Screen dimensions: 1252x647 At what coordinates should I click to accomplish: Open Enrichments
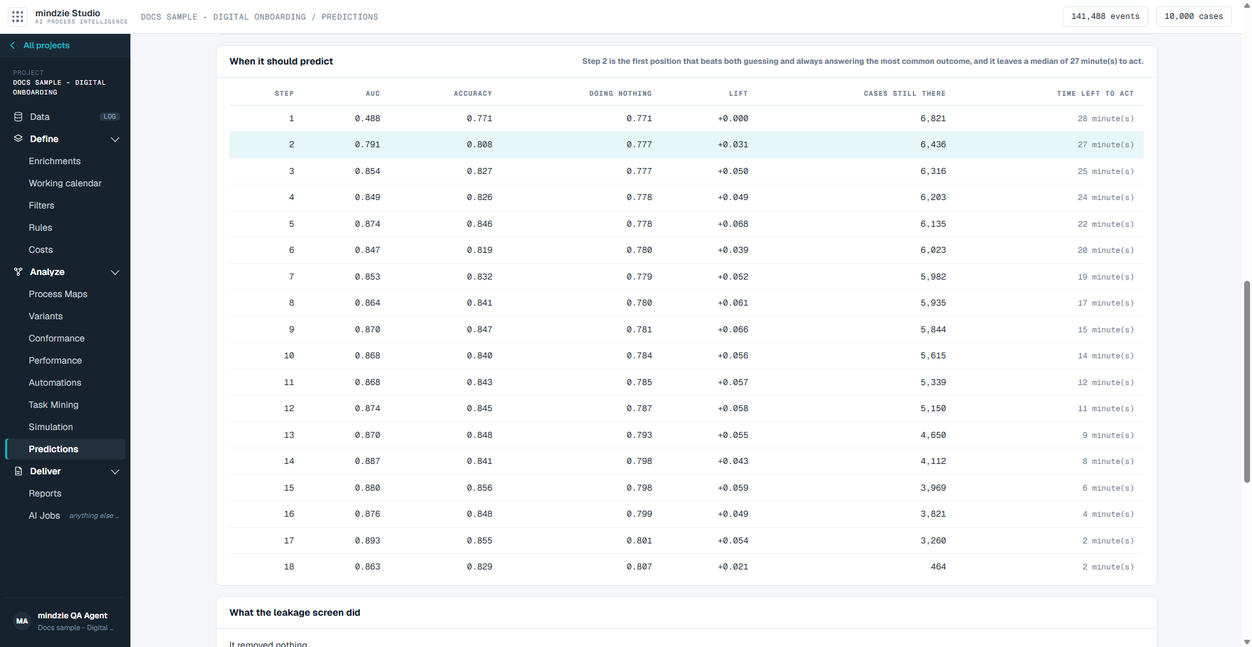click(x=55, y=161)
